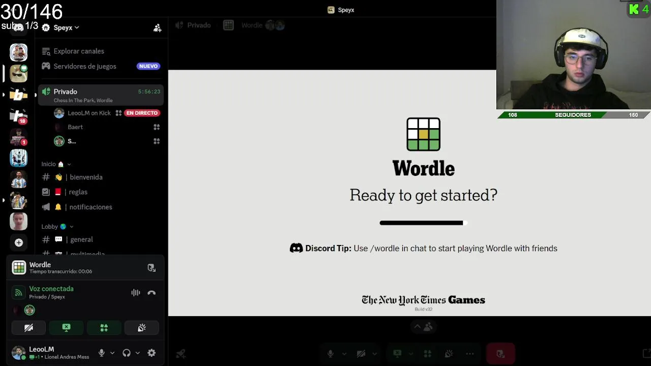Image resolution: width=651 pixels, height=366 pixels.
Task: Collapse the Inicio category
Action: click(56, 164)
